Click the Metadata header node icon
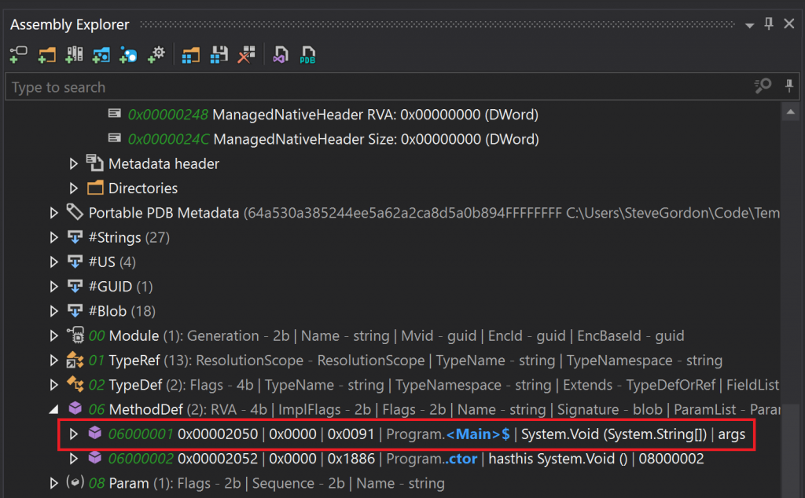805x498 pixels. pyautogui.click(x=95, y=163)
